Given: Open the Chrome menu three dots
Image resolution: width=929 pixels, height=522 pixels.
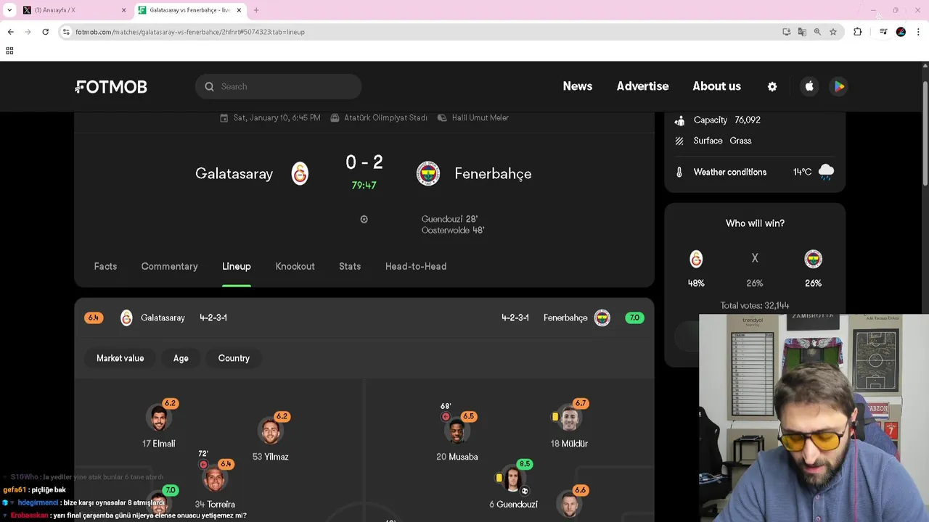Looking at the screenshot, I should click(x=919, y=32).
